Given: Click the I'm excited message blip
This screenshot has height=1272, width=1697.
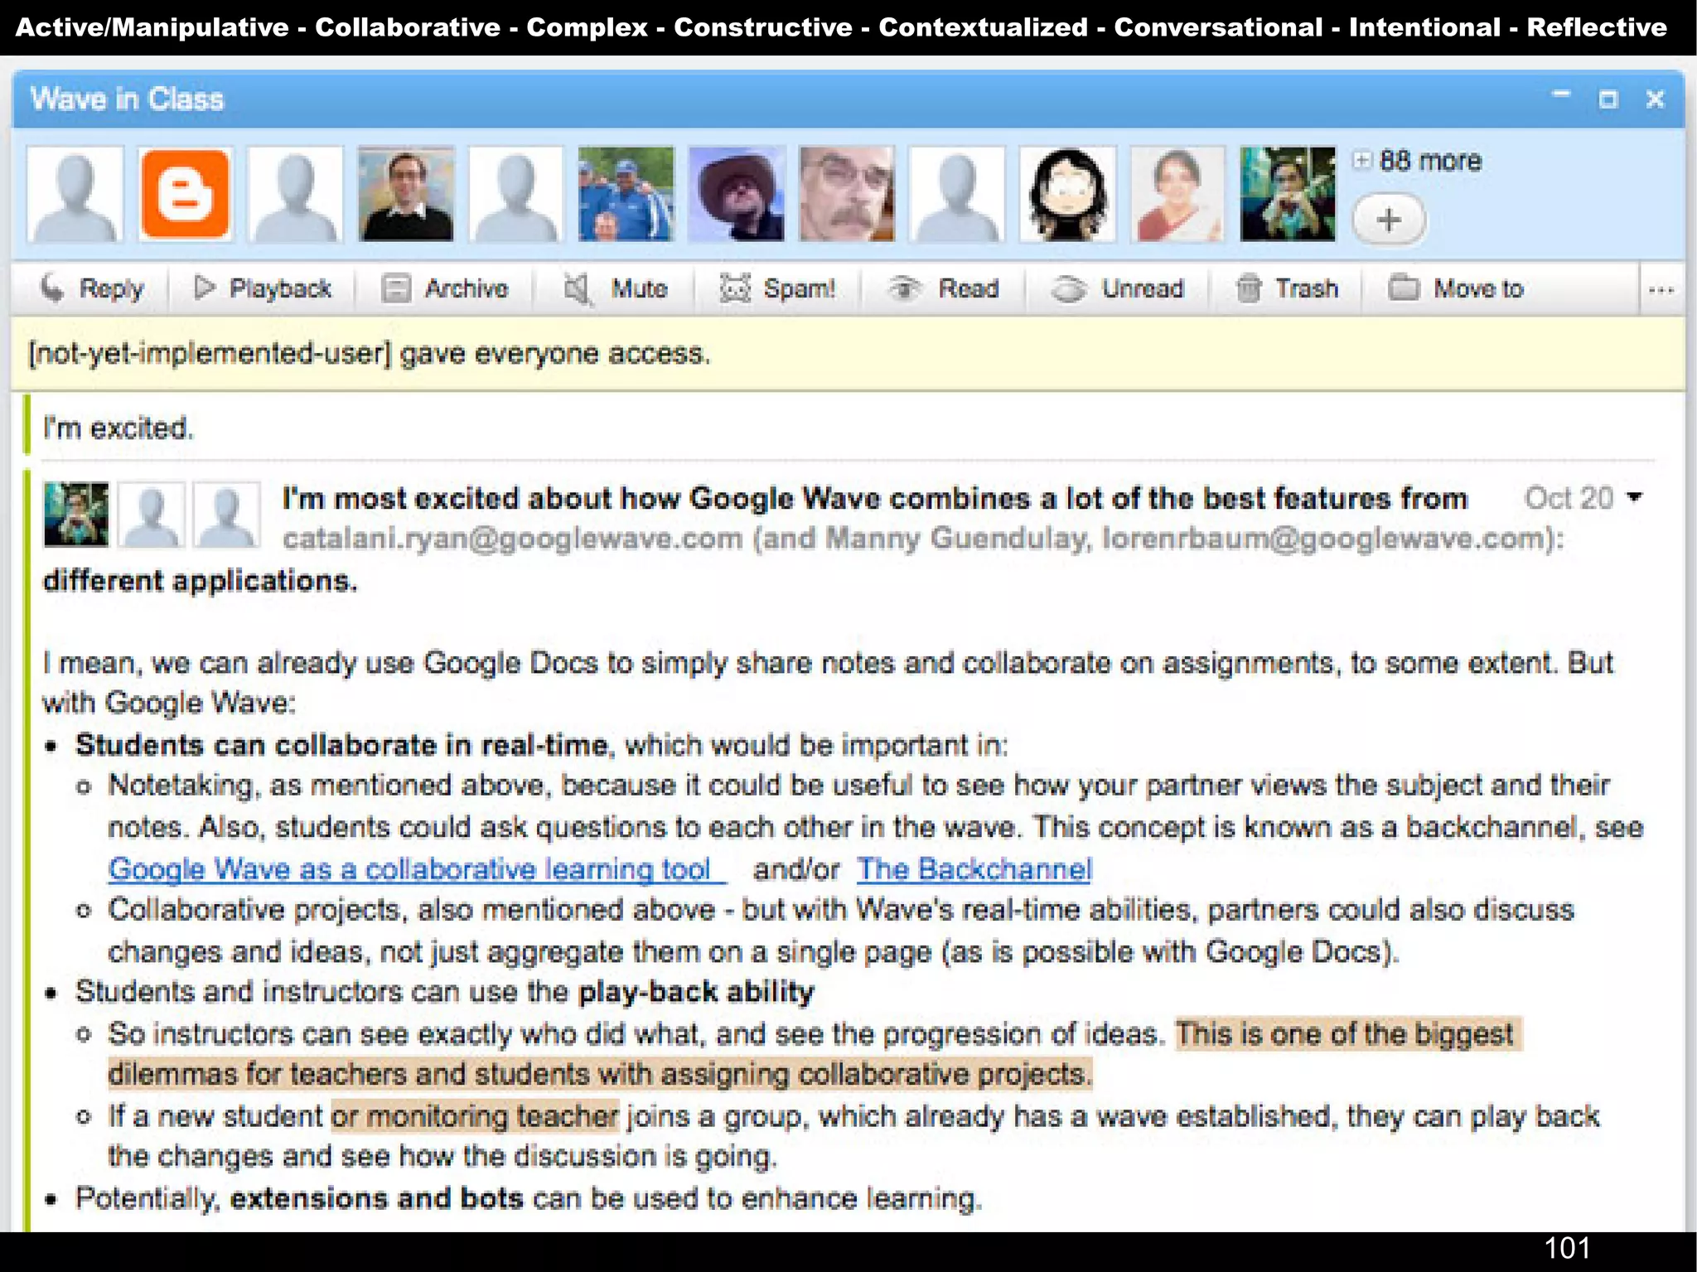Looking at the screenshot, I should click(x=118, y=428).
